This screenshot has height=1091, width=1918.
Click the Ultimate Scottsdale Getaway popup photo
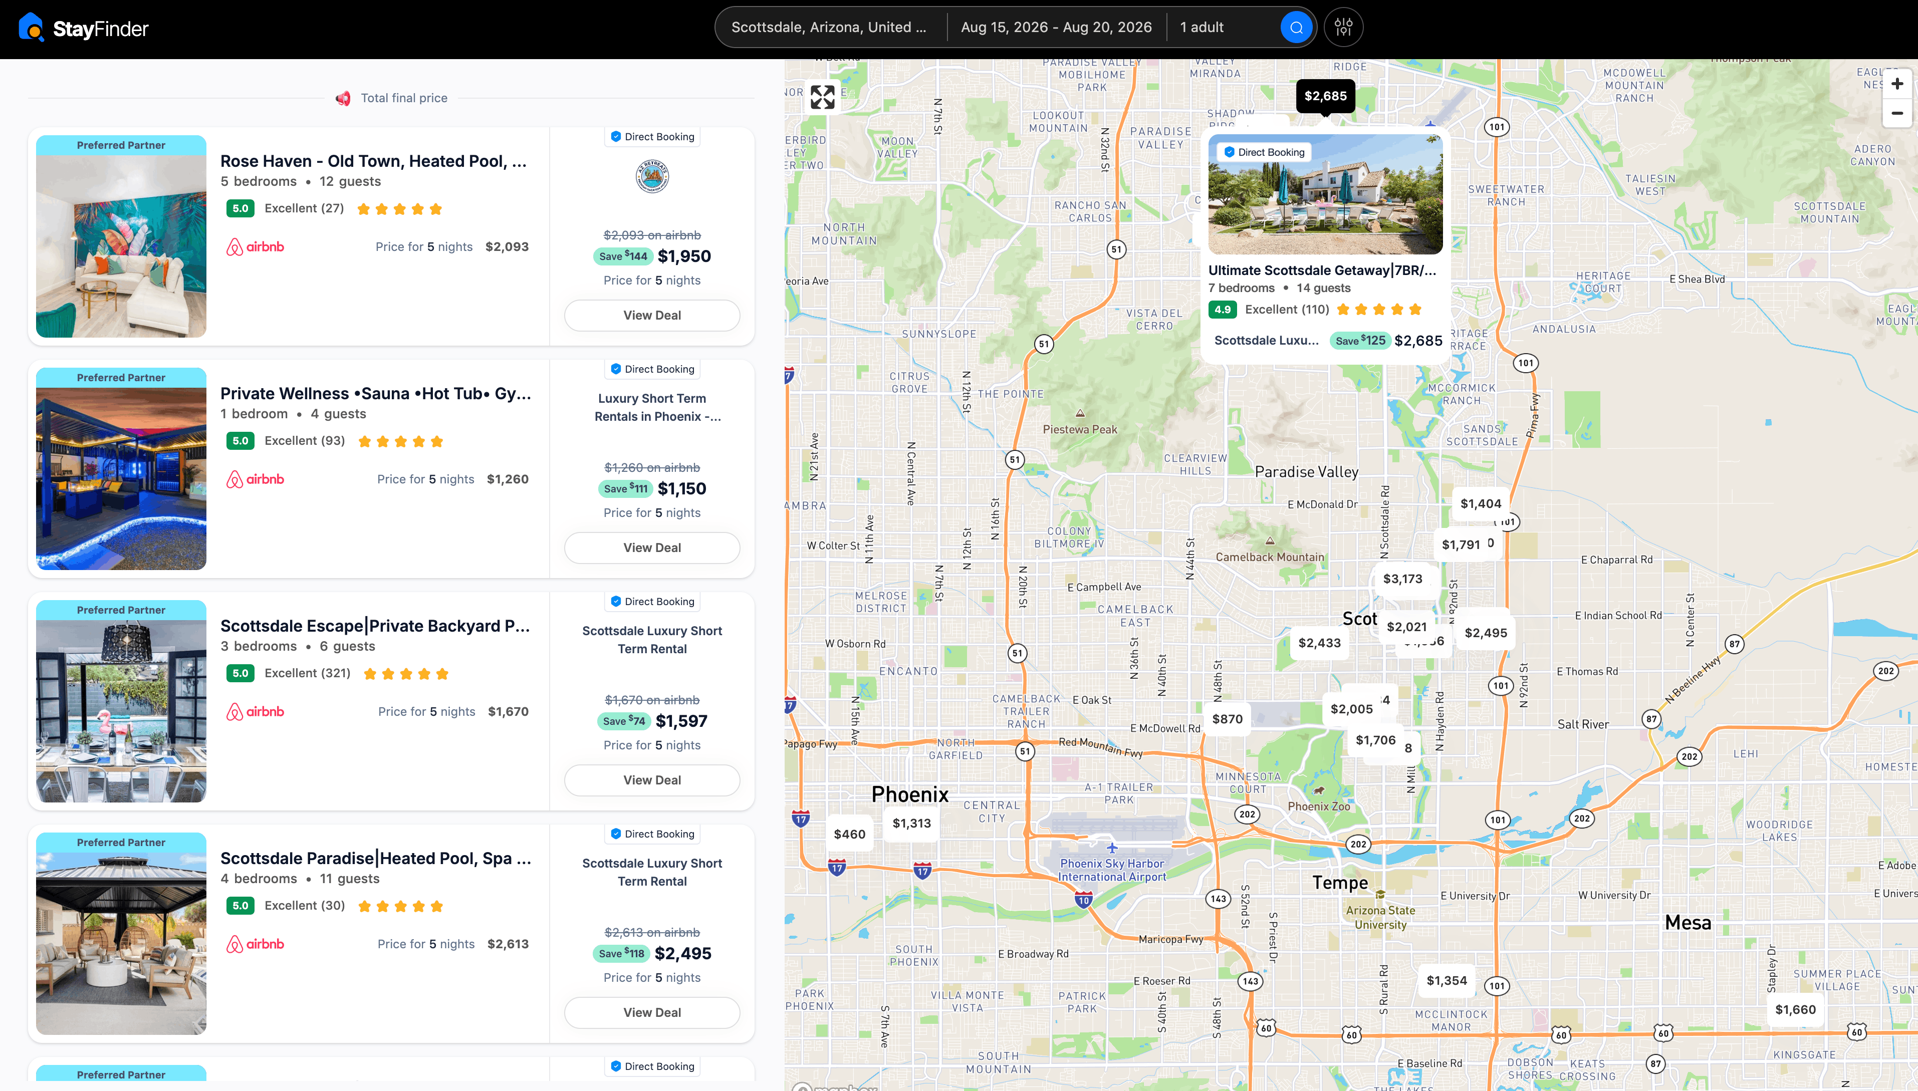pyautogui.click(x=1325, y=195)
